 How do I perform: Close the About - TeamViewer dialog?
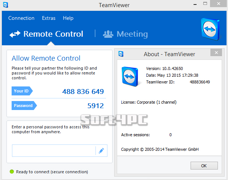tap(216, 52)
